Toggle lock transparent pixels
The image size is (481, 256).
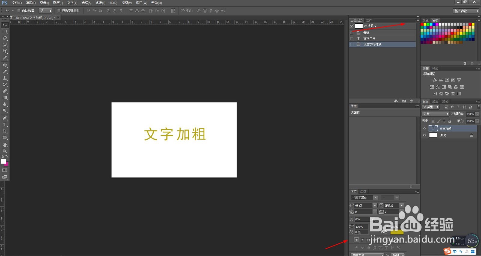pyautogui.click(x=433, y=121)
